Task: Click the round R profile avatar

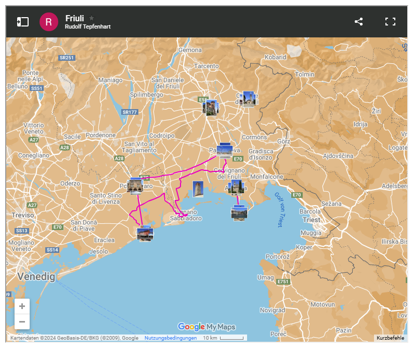Action: pyautogui.click(x=48, y=22)
